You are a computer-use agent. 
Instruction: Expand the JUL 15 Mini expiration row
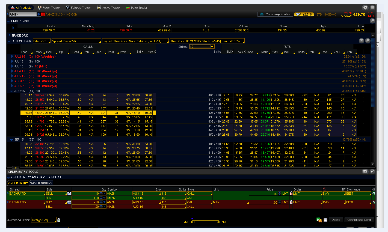tap(12, 66)
